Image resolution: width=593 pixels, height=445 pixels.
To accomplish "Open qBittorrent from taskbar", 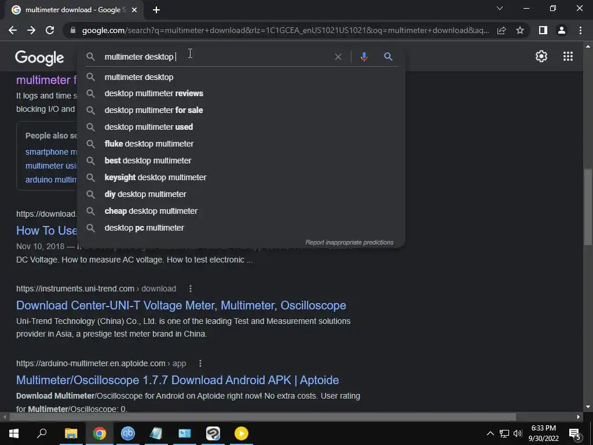I will coord(128,433).
